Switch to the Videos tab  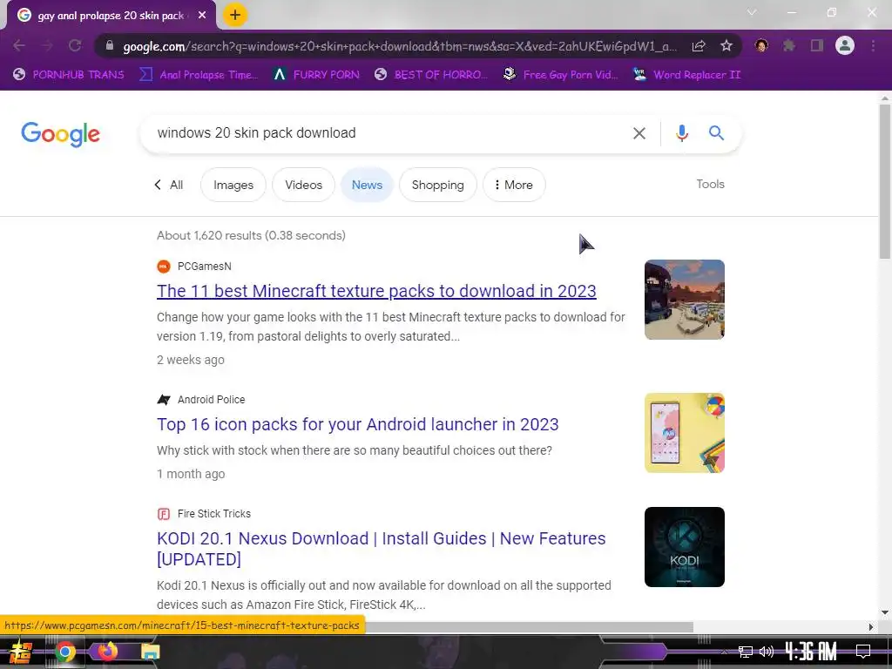(303, 185)
